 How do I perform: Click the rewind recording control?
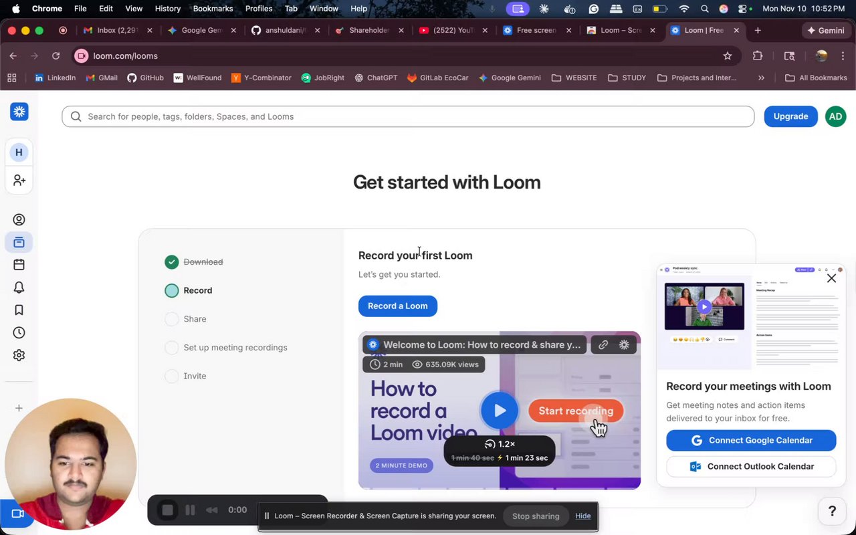click(x=212, y=510)
